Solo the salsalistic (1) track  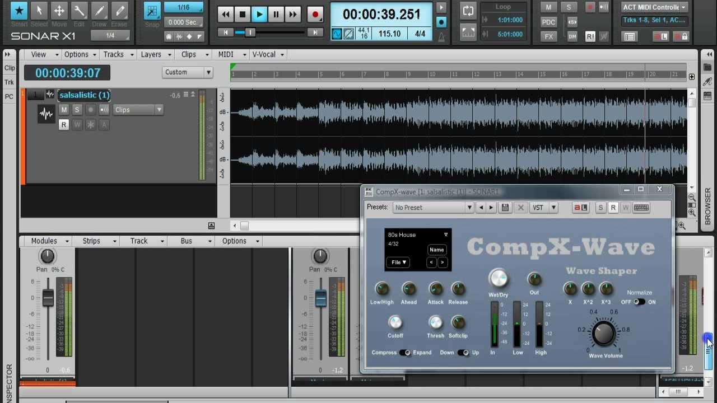point(77,110)
